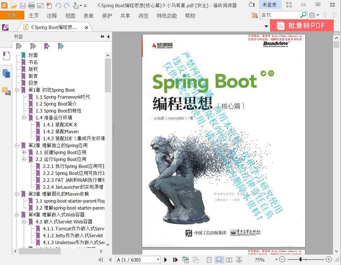Collapse the 第1章 初览Spring Boot bookmark
The width and height of the screenshot is (341, 265).
pos(16,90)
